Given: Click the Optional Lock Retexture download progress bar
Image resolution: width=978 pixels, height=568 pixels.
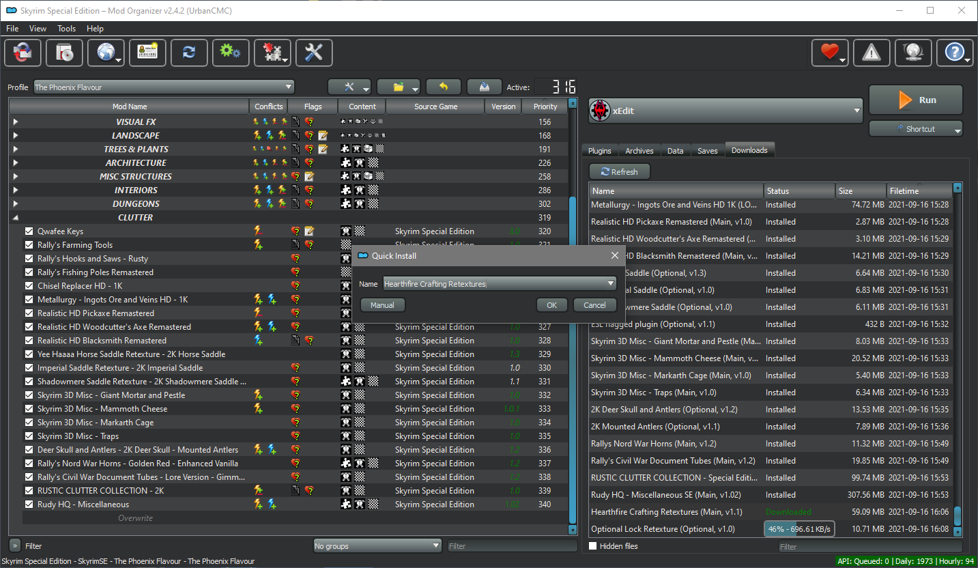Looking at the screenshot, I should tap(799, 529).
